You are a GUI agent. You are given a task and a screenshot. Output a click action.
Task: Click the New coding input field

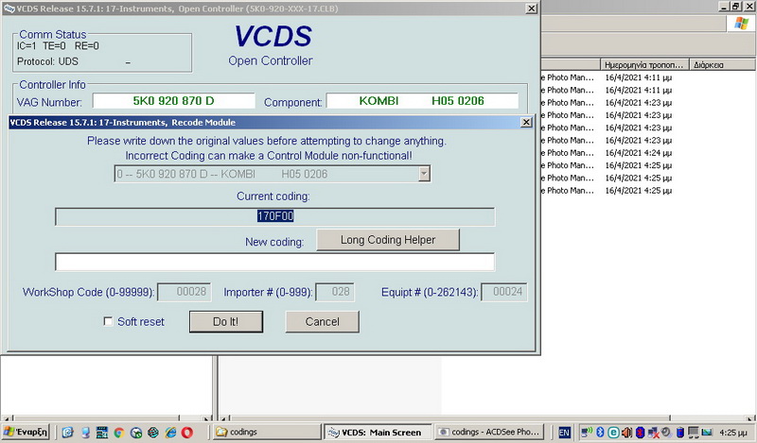coord(274,262)
